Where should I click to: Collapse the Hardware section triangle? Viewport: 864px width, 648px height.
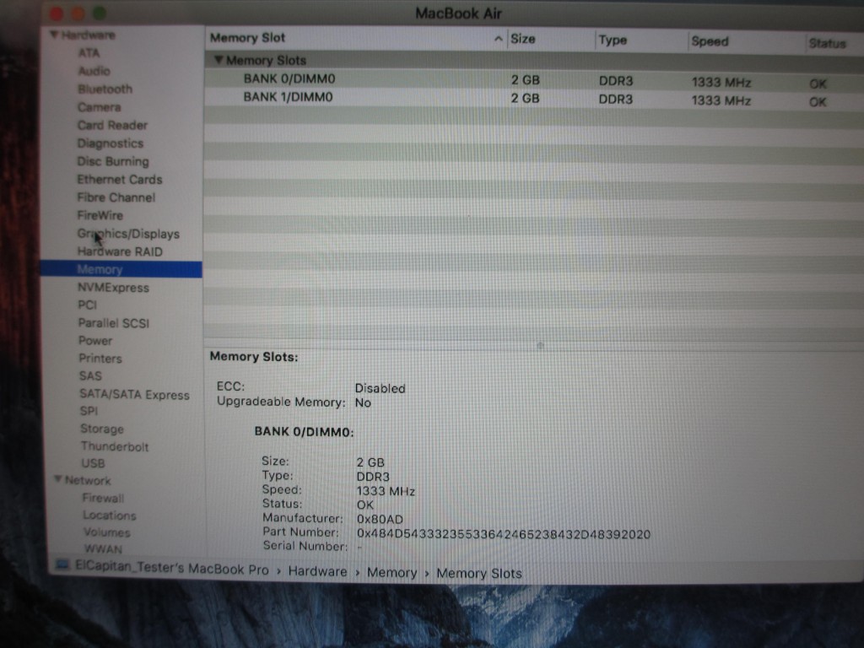54,35
